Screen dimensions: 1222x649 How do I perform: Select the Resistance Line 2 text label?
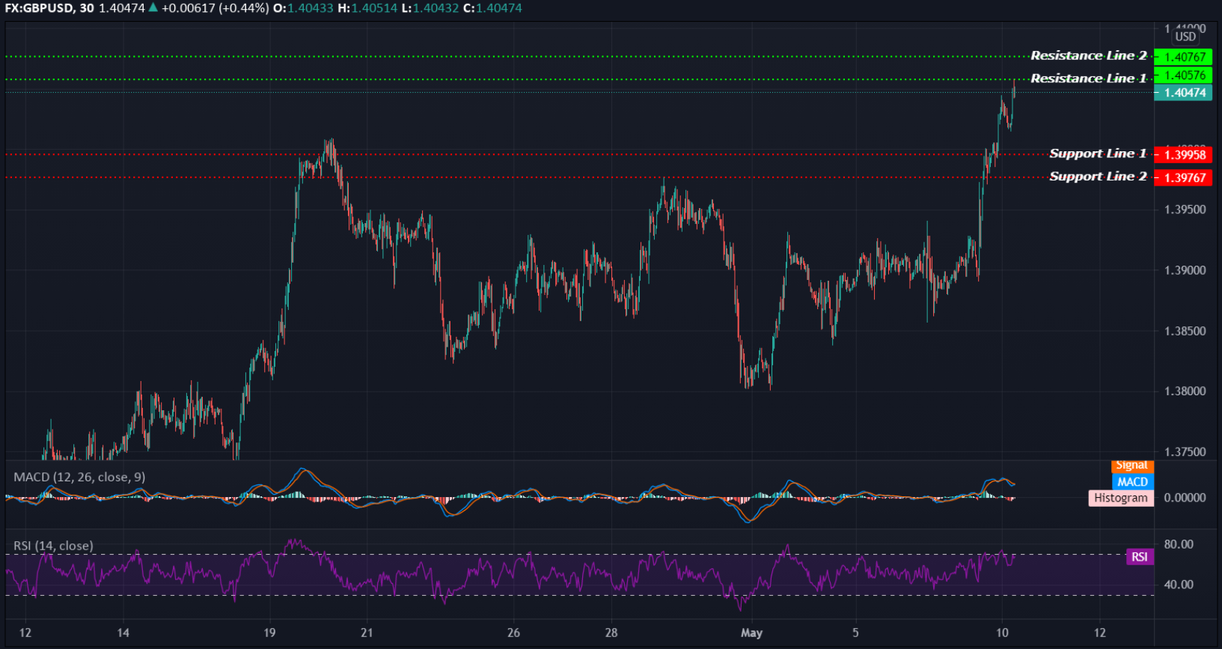[x=1089, y=55]
